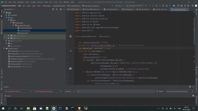Expand the res folder node

pos(6,43)
